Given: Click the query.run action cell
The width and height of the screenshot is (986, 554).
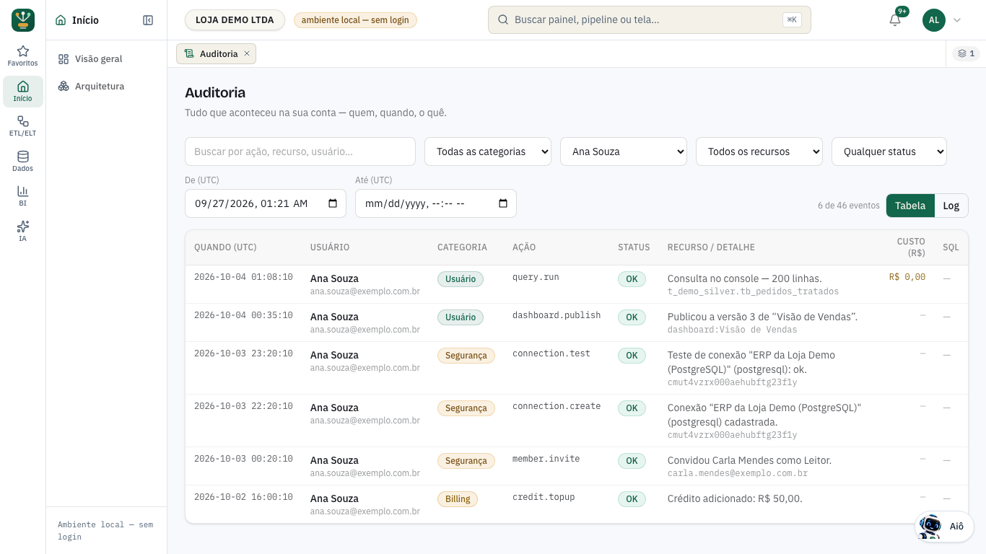Looking at the screenshot, I should coord(536,277).
